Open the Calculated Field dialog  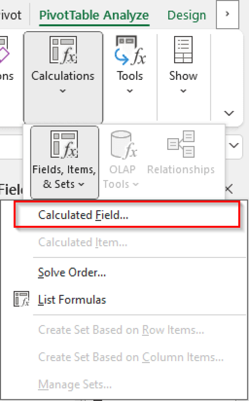pos(84,215)
